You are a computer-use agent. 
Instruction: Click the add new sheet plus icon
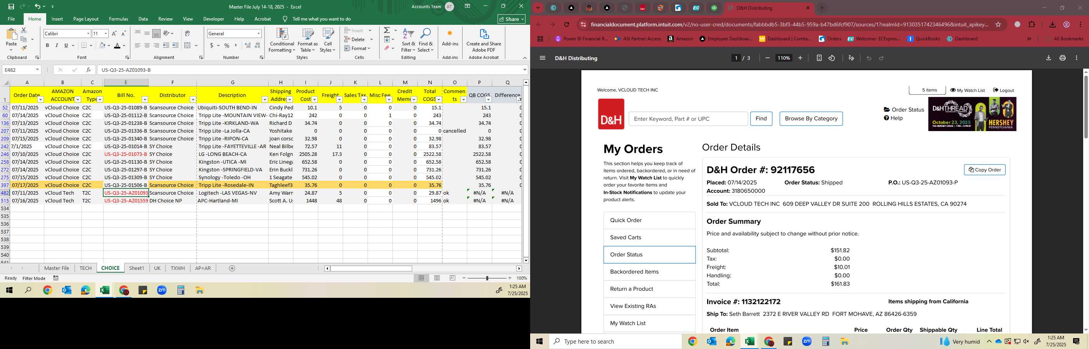(x=232, y=268)
